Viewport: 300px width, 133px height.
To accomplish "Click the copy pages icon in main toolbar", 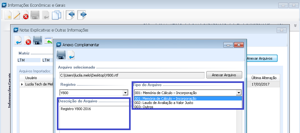I will [57, 15].
